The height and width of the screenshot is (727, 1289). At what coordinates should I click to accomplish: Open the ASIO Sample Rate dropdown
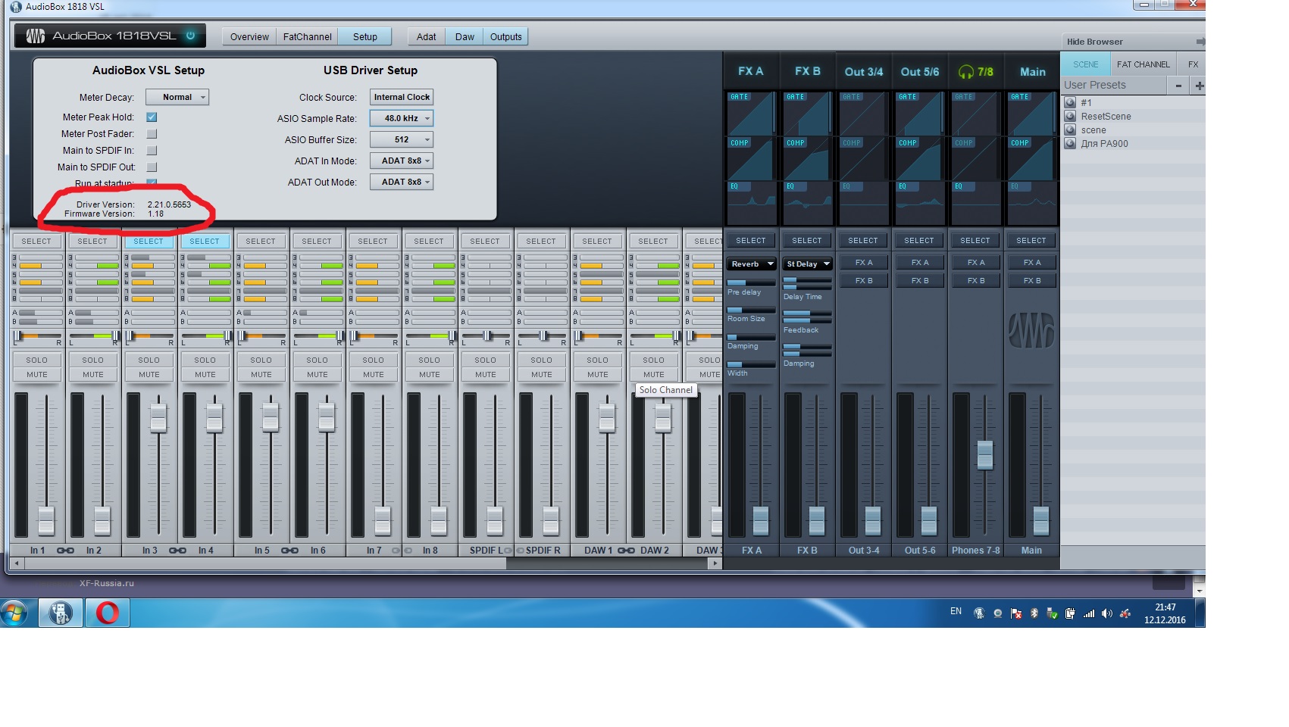pyautogui.click(x=402, y=118)
